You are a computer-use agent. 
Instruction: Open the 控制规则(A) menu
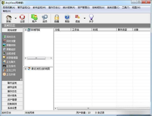tap(98, 8)
